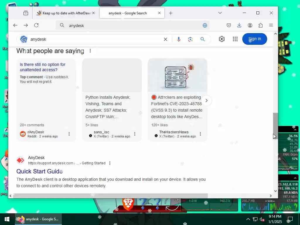
Task: Focus the address bar containing anydesk
Action: [132, 25]
